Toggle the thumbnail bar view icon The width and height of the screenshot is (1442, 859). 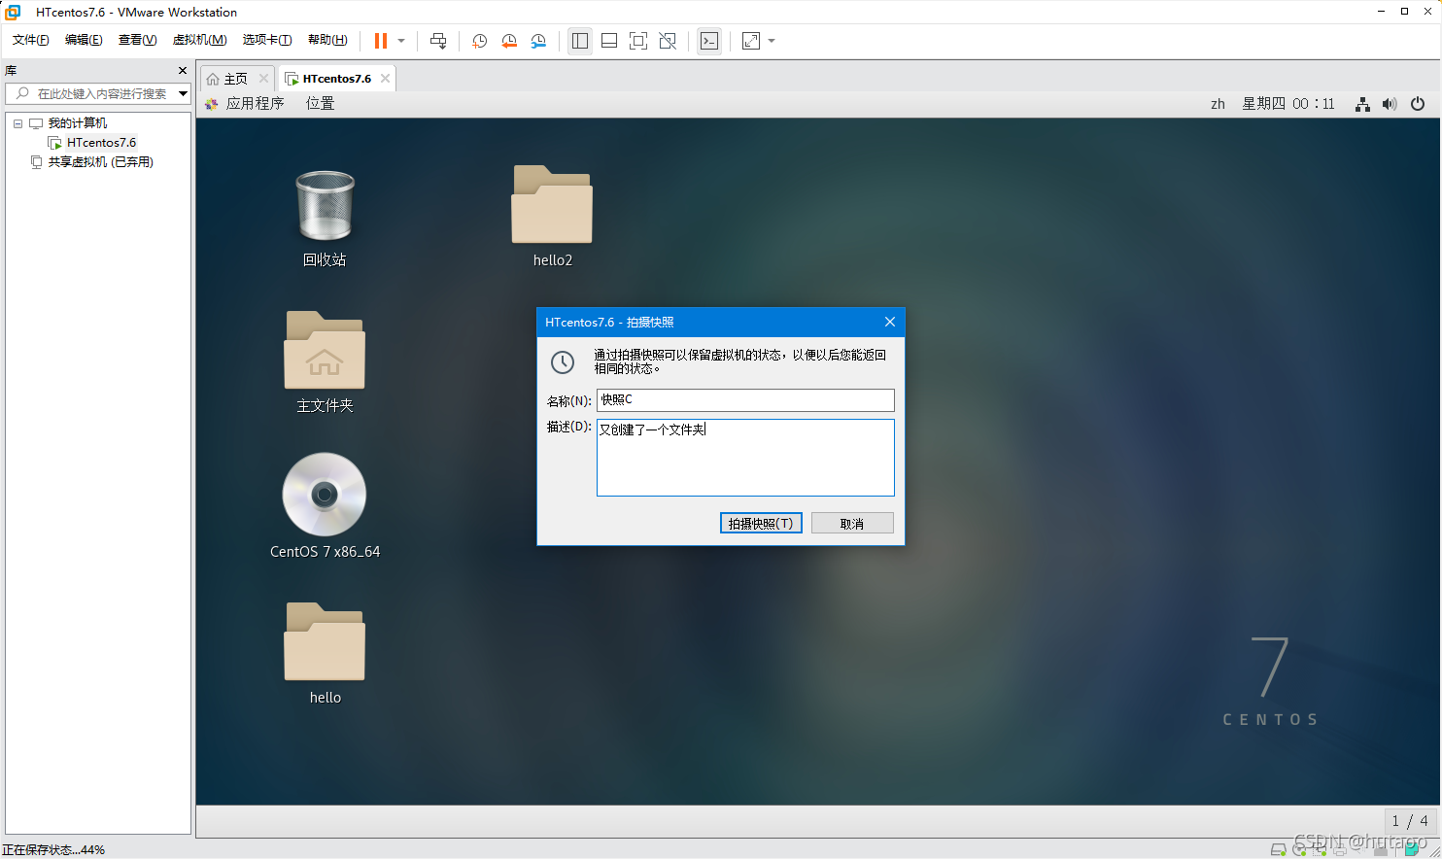(x=609, y=41)
